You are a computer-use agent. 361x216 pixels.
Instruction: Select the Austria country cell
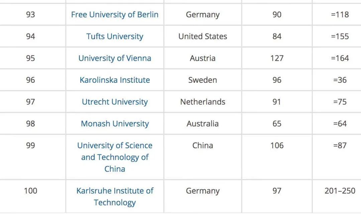(203, 58)
